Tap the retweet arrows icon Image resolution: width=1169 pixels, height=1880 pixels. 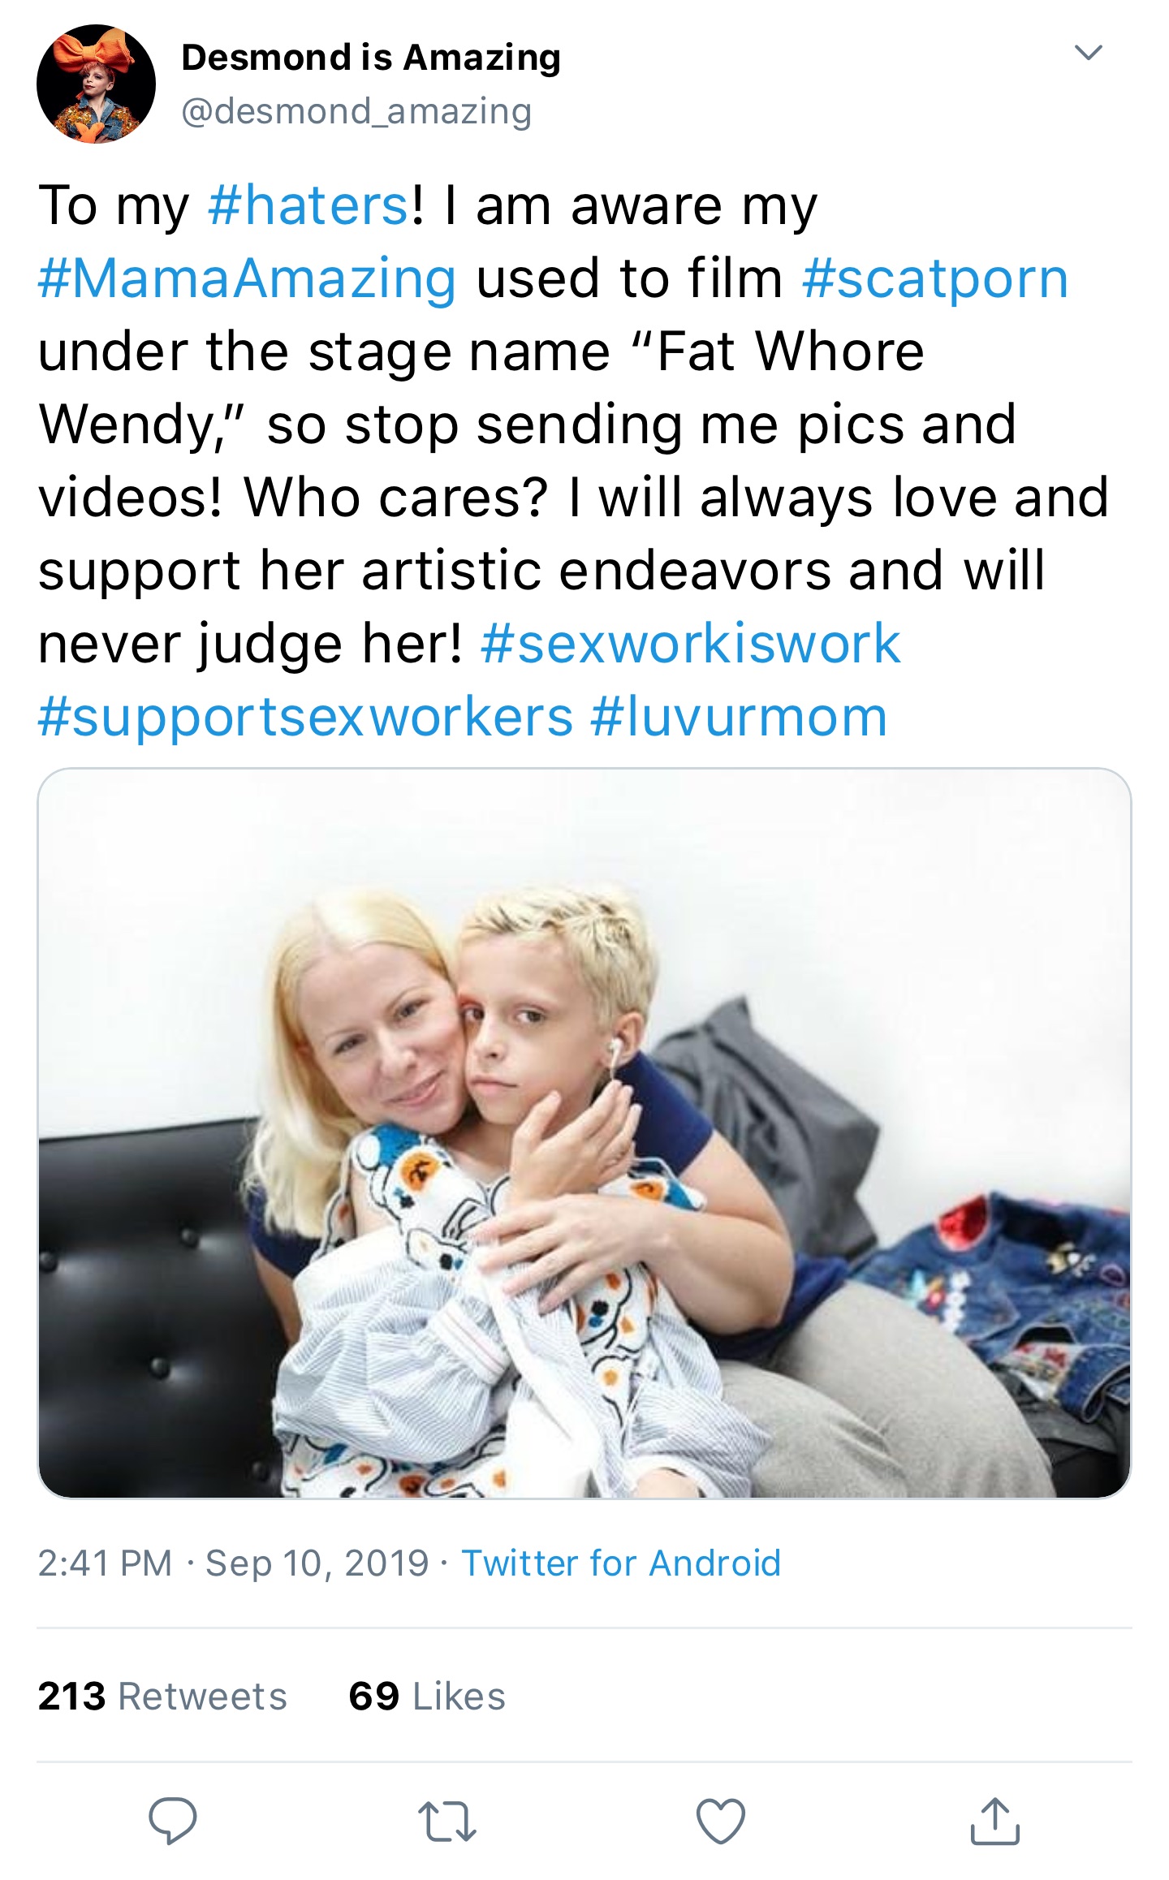(446, 1821)
